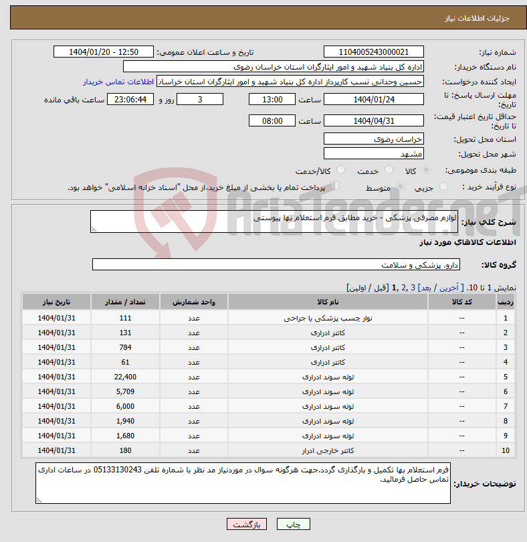Open the بعد (next) page link
The height and width of the screenshot is (542, 527).
point(426,288)
